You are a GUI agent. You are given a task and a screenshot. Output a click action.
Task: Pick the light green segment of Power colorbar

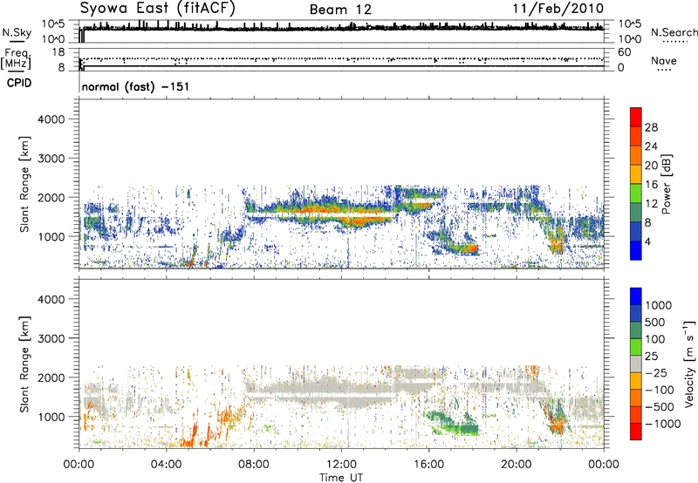tap(636, 194)
